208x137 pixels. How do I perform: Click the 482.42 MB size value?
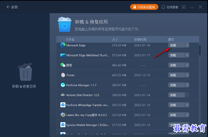click(119, 65)
